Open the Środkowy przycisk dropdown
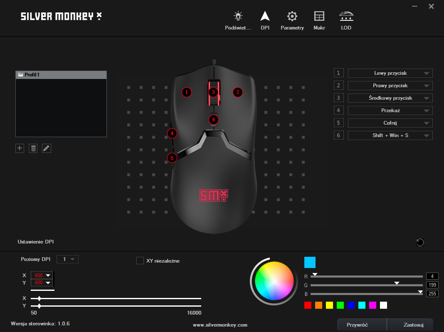 pyautogui.click(x=390, y=98)
